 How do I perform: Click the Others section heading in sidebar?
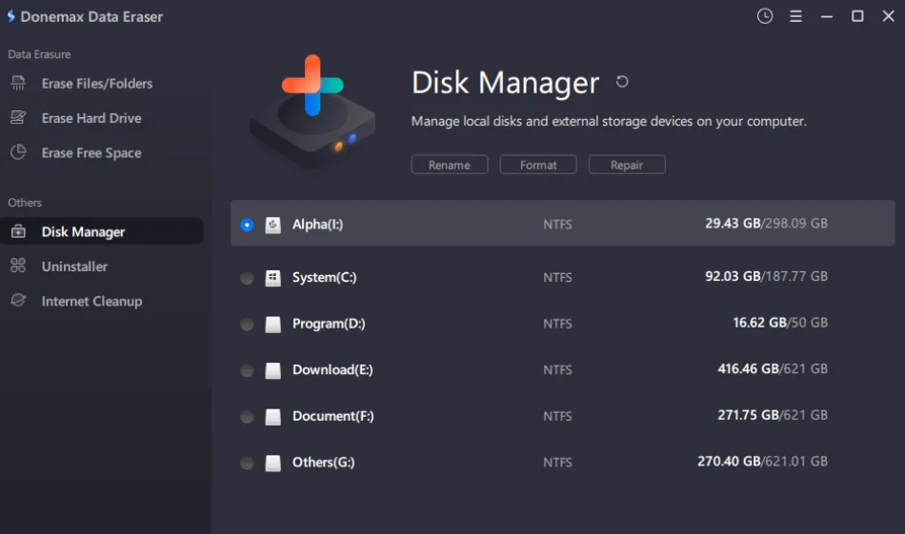25,203
